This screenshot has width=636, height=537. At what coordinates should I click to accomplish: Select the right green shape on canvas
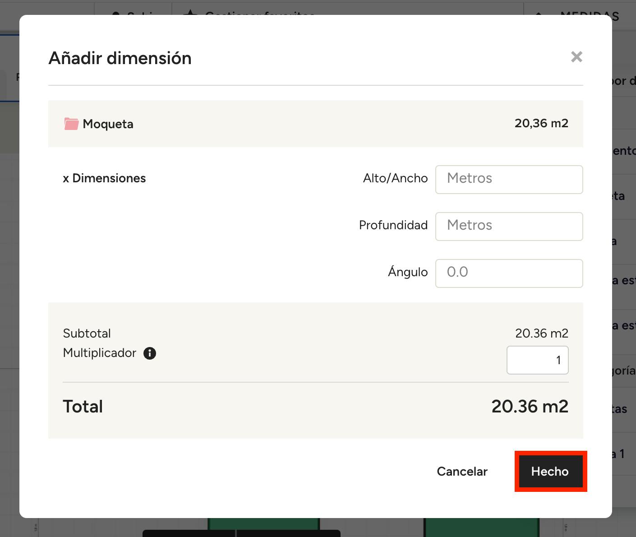point(481,527)
